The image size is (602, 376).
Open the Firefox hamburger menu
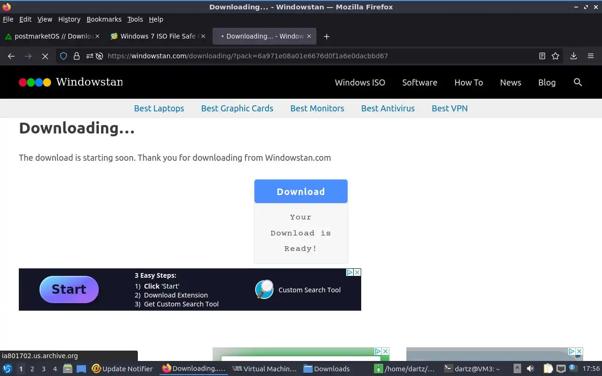pyautogui.click(x=591, y=56)
